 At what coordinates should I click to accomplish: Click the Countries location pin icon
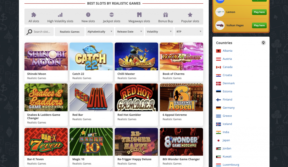pyautogui.click(x=263, y=43)
